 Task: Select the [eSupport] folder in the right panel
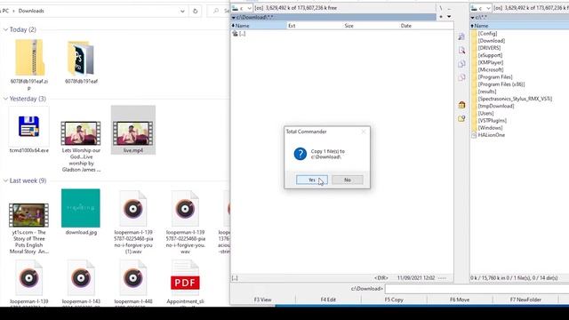pos(490,55)
